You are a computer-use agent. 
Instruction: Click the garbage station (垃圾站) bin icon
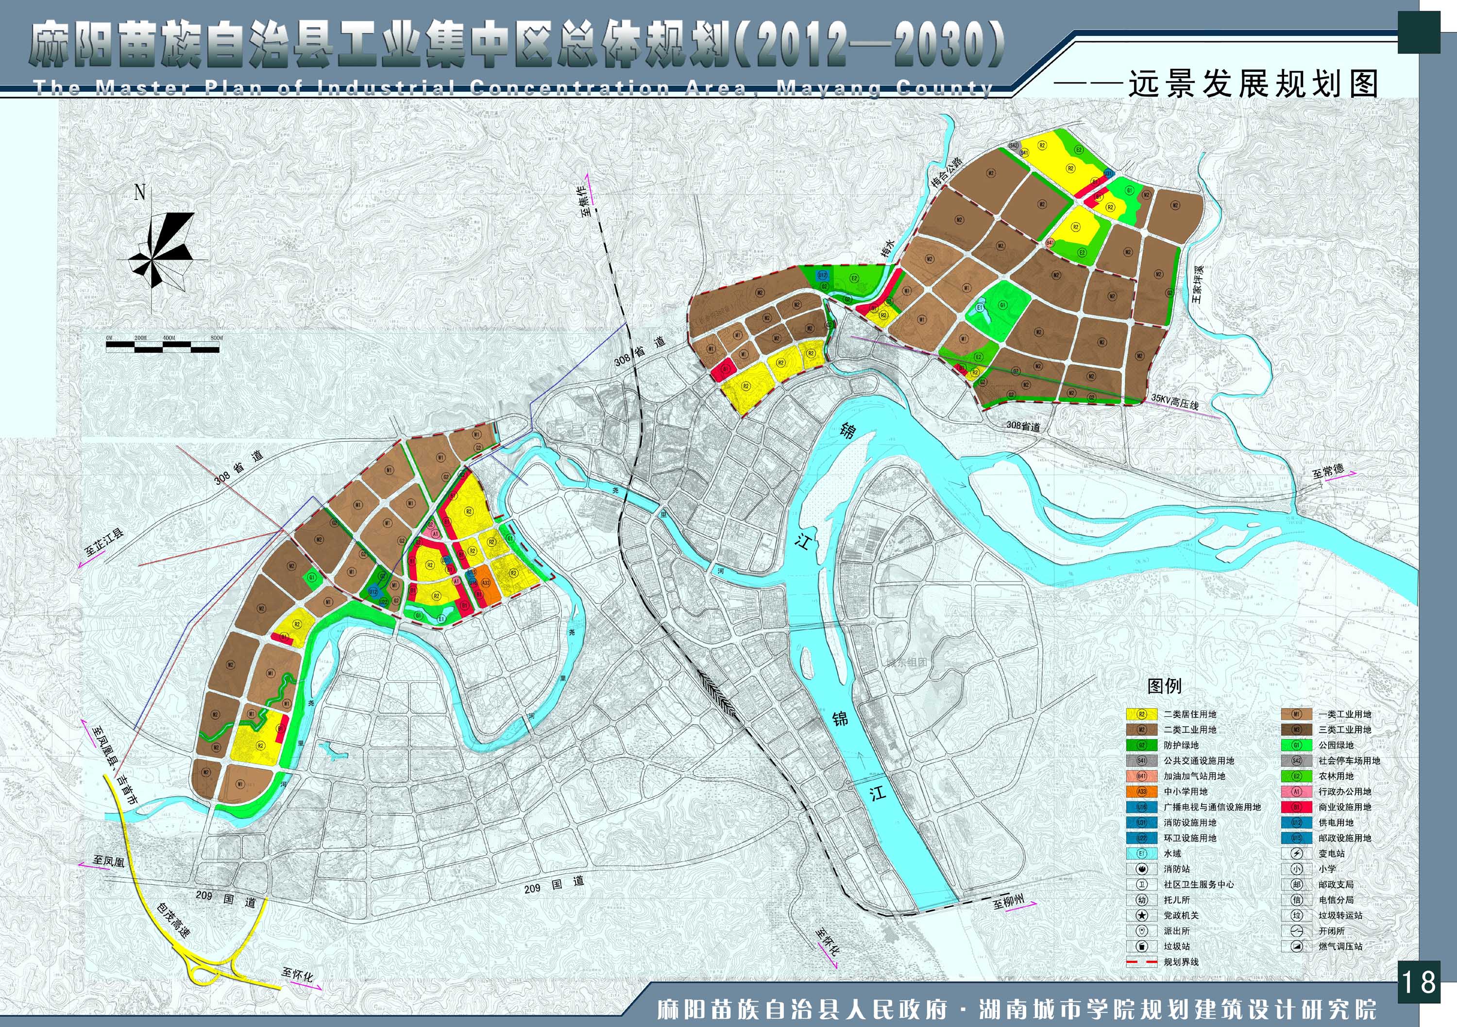[1142, 946]
